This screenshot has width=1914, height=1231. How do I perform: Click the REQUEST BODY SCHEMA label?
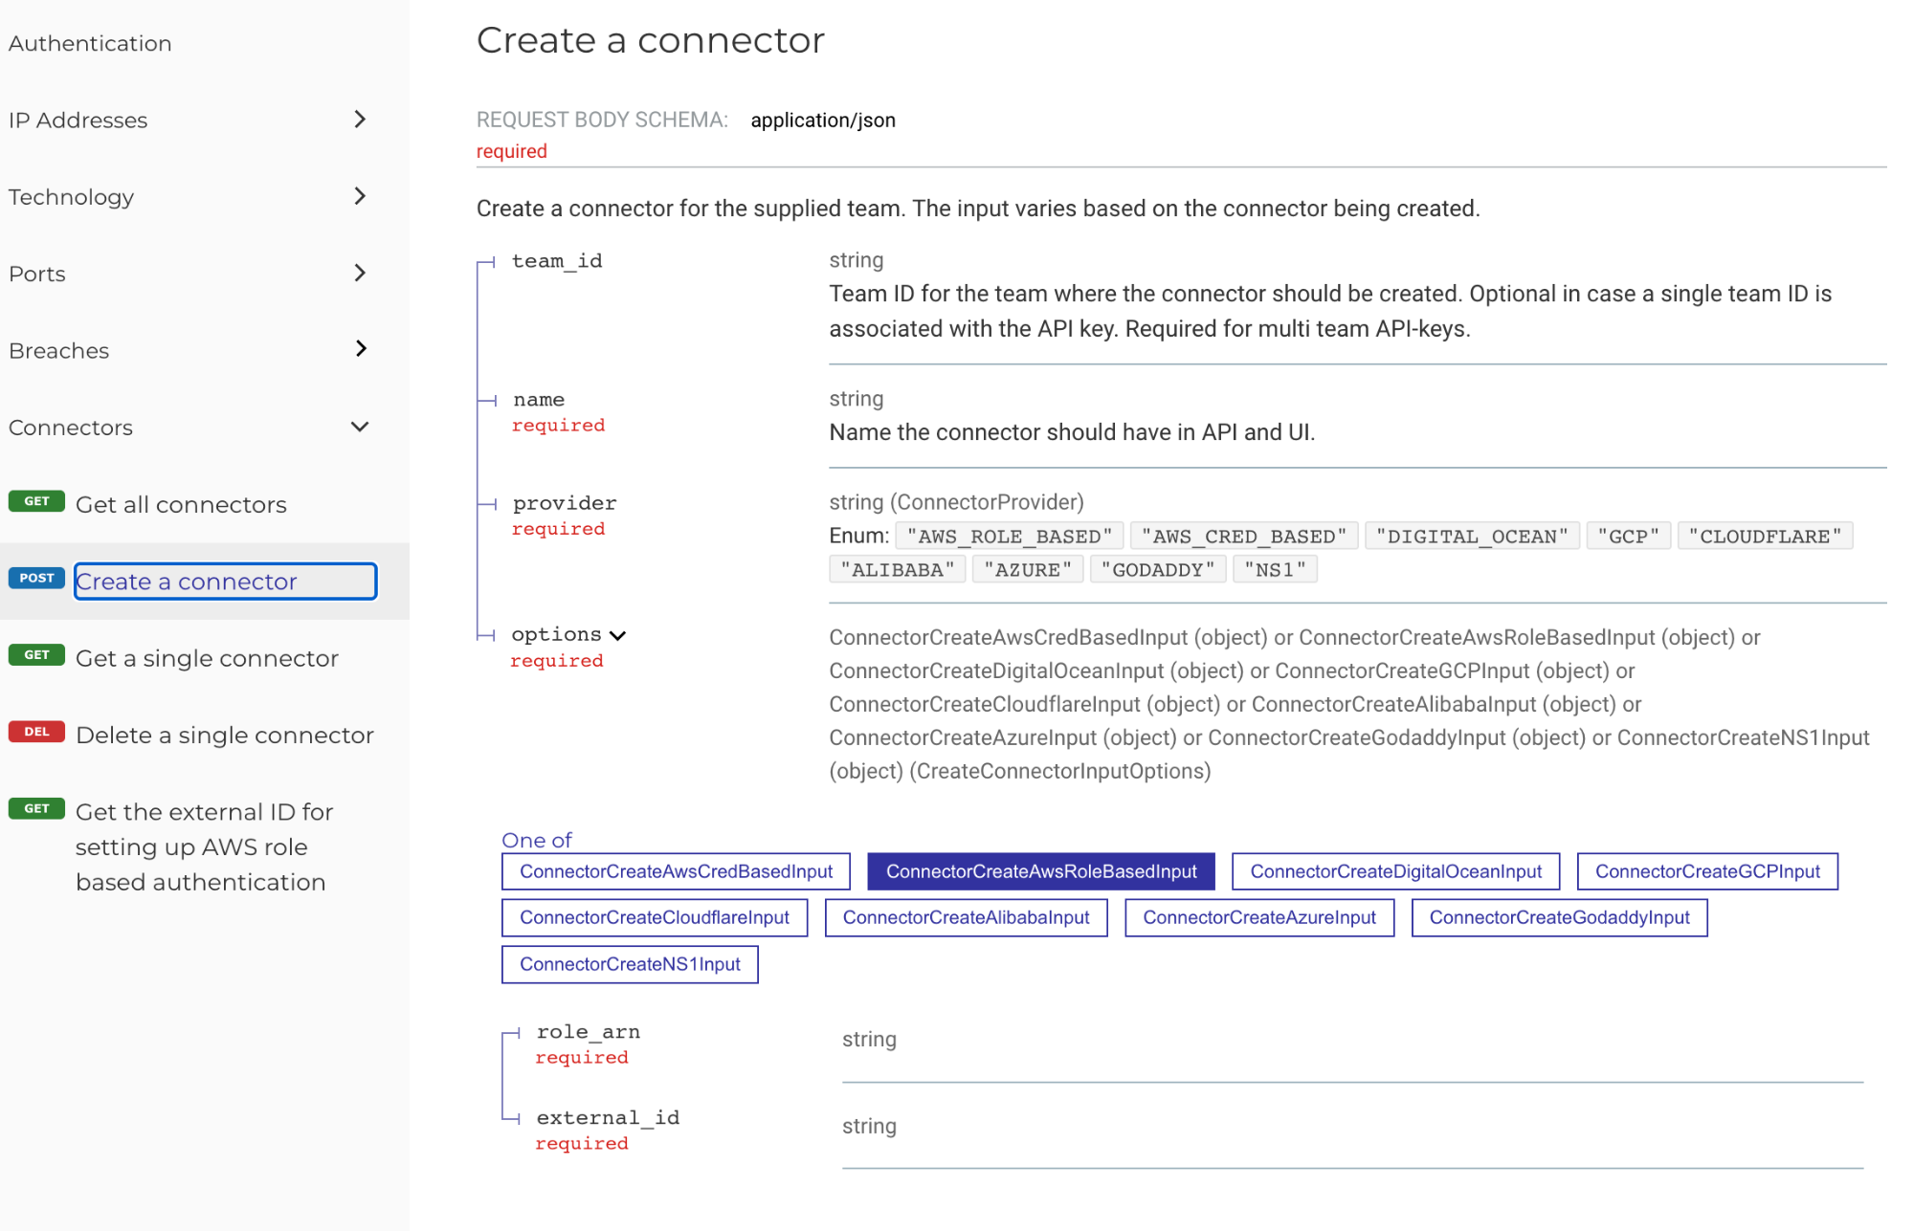coord(602,120)
